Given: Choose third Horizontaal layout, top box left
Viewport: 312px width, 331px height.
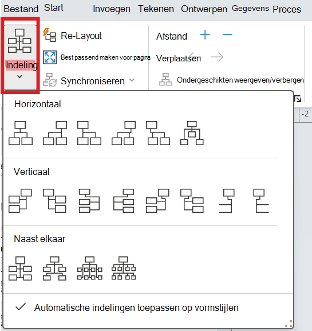Looking at the screenshot, I should click(89, 133).
